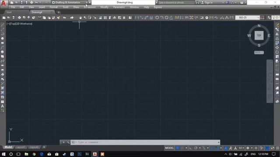Select the Multiline Text tool

tap(2, 106)
